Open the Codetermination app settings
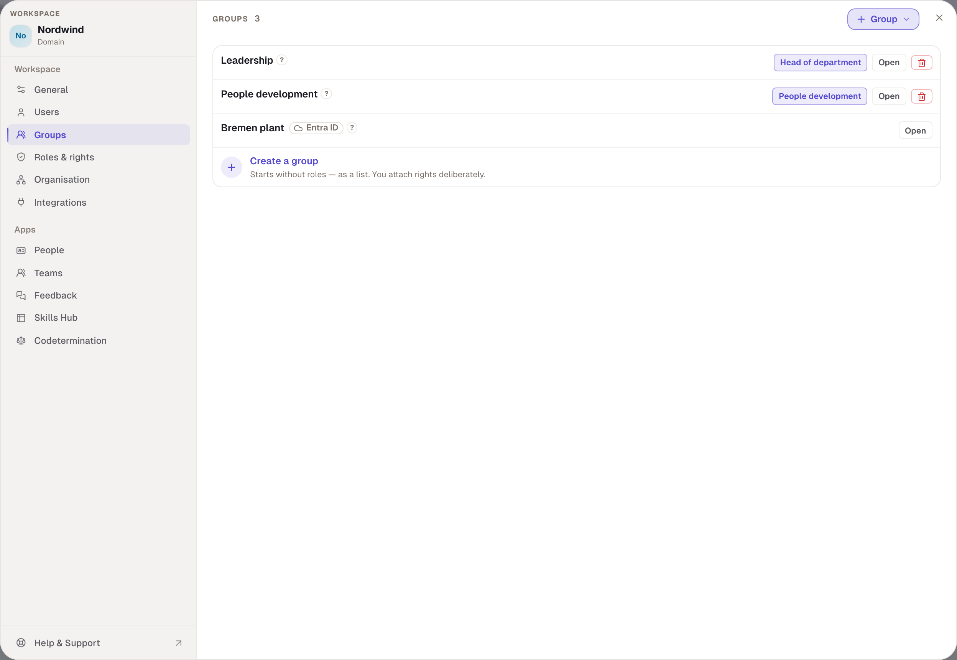 point(98,341)
